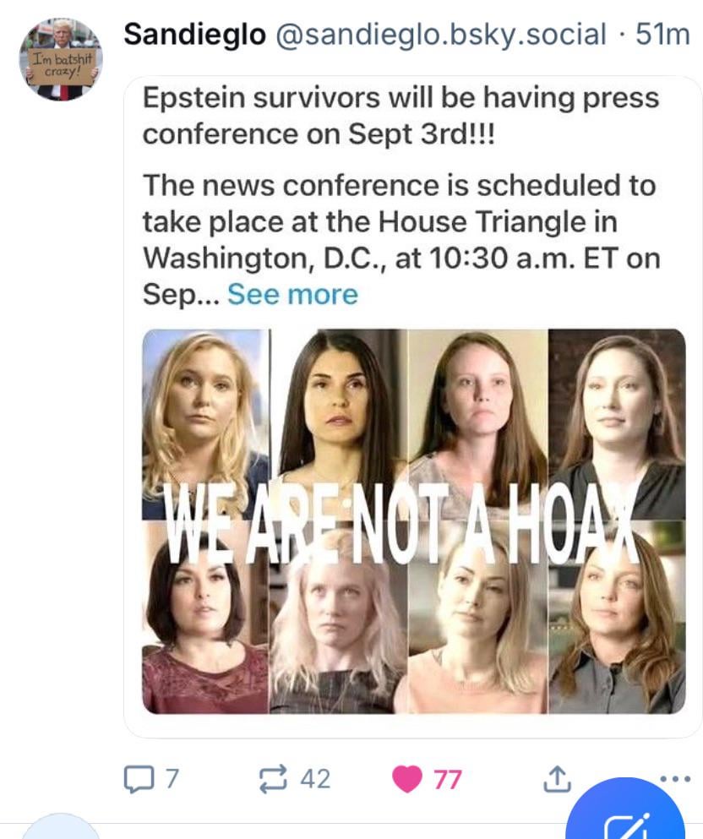Click the repost count 42
Viewport: 703px width, 839px height.
315,779
